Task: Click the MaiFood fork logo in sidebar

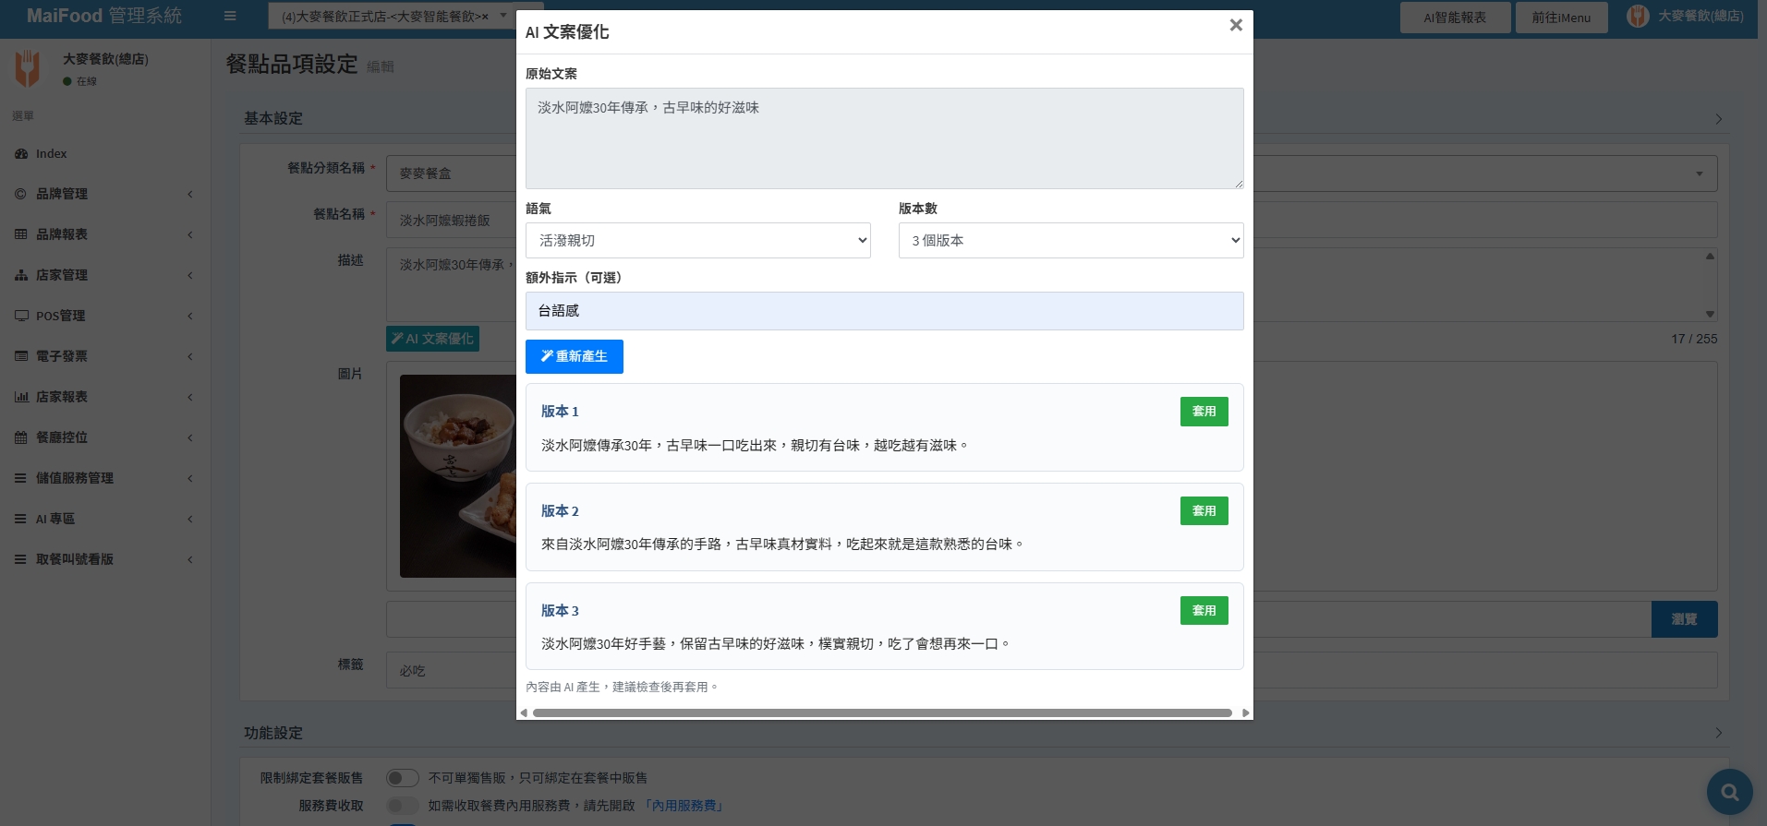Action: click(x=28, y=69)
